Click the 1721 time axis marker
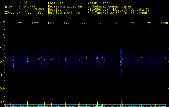This screenshot has height=107, width=169. [x=19, y=23]
